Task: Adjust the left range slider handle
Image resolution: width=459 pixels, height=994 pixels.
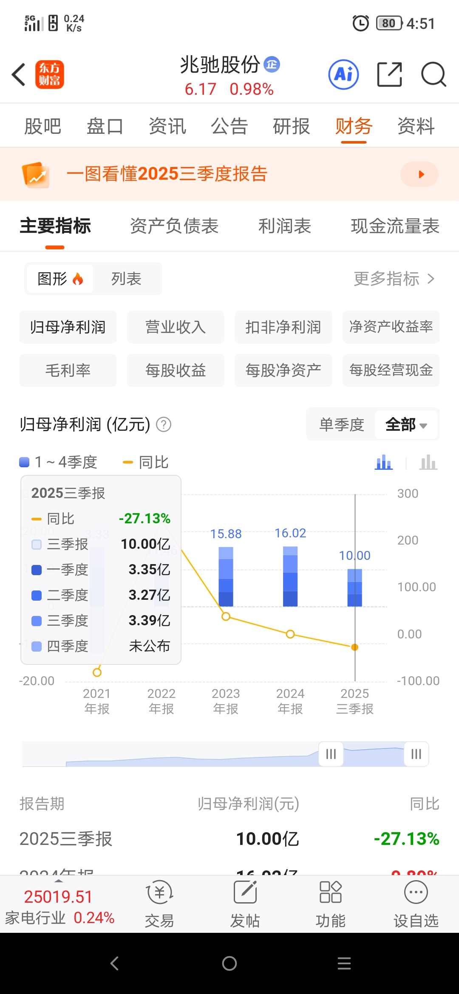Action: click(x=331, y=754)
